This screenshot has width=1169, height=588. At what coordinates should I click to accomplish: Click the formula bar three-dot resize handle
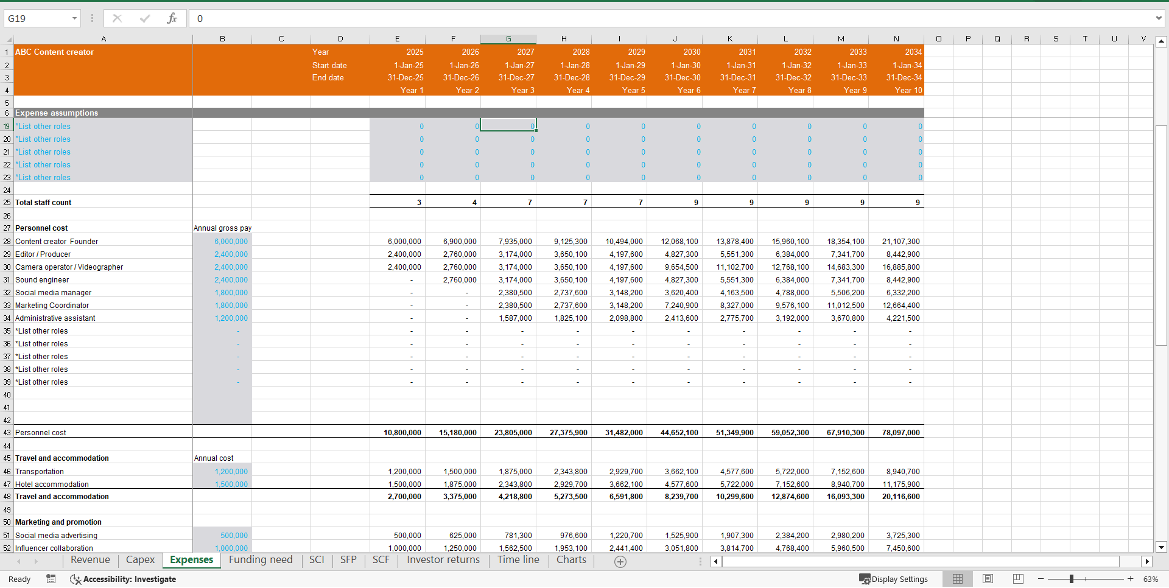(x=92, y=18)
